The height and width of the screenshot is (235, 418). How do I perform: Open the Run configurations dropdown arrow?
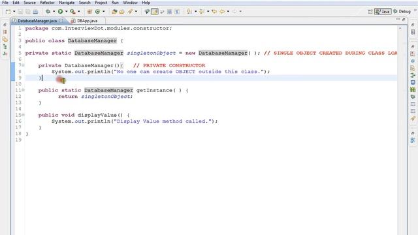[66, 12]
